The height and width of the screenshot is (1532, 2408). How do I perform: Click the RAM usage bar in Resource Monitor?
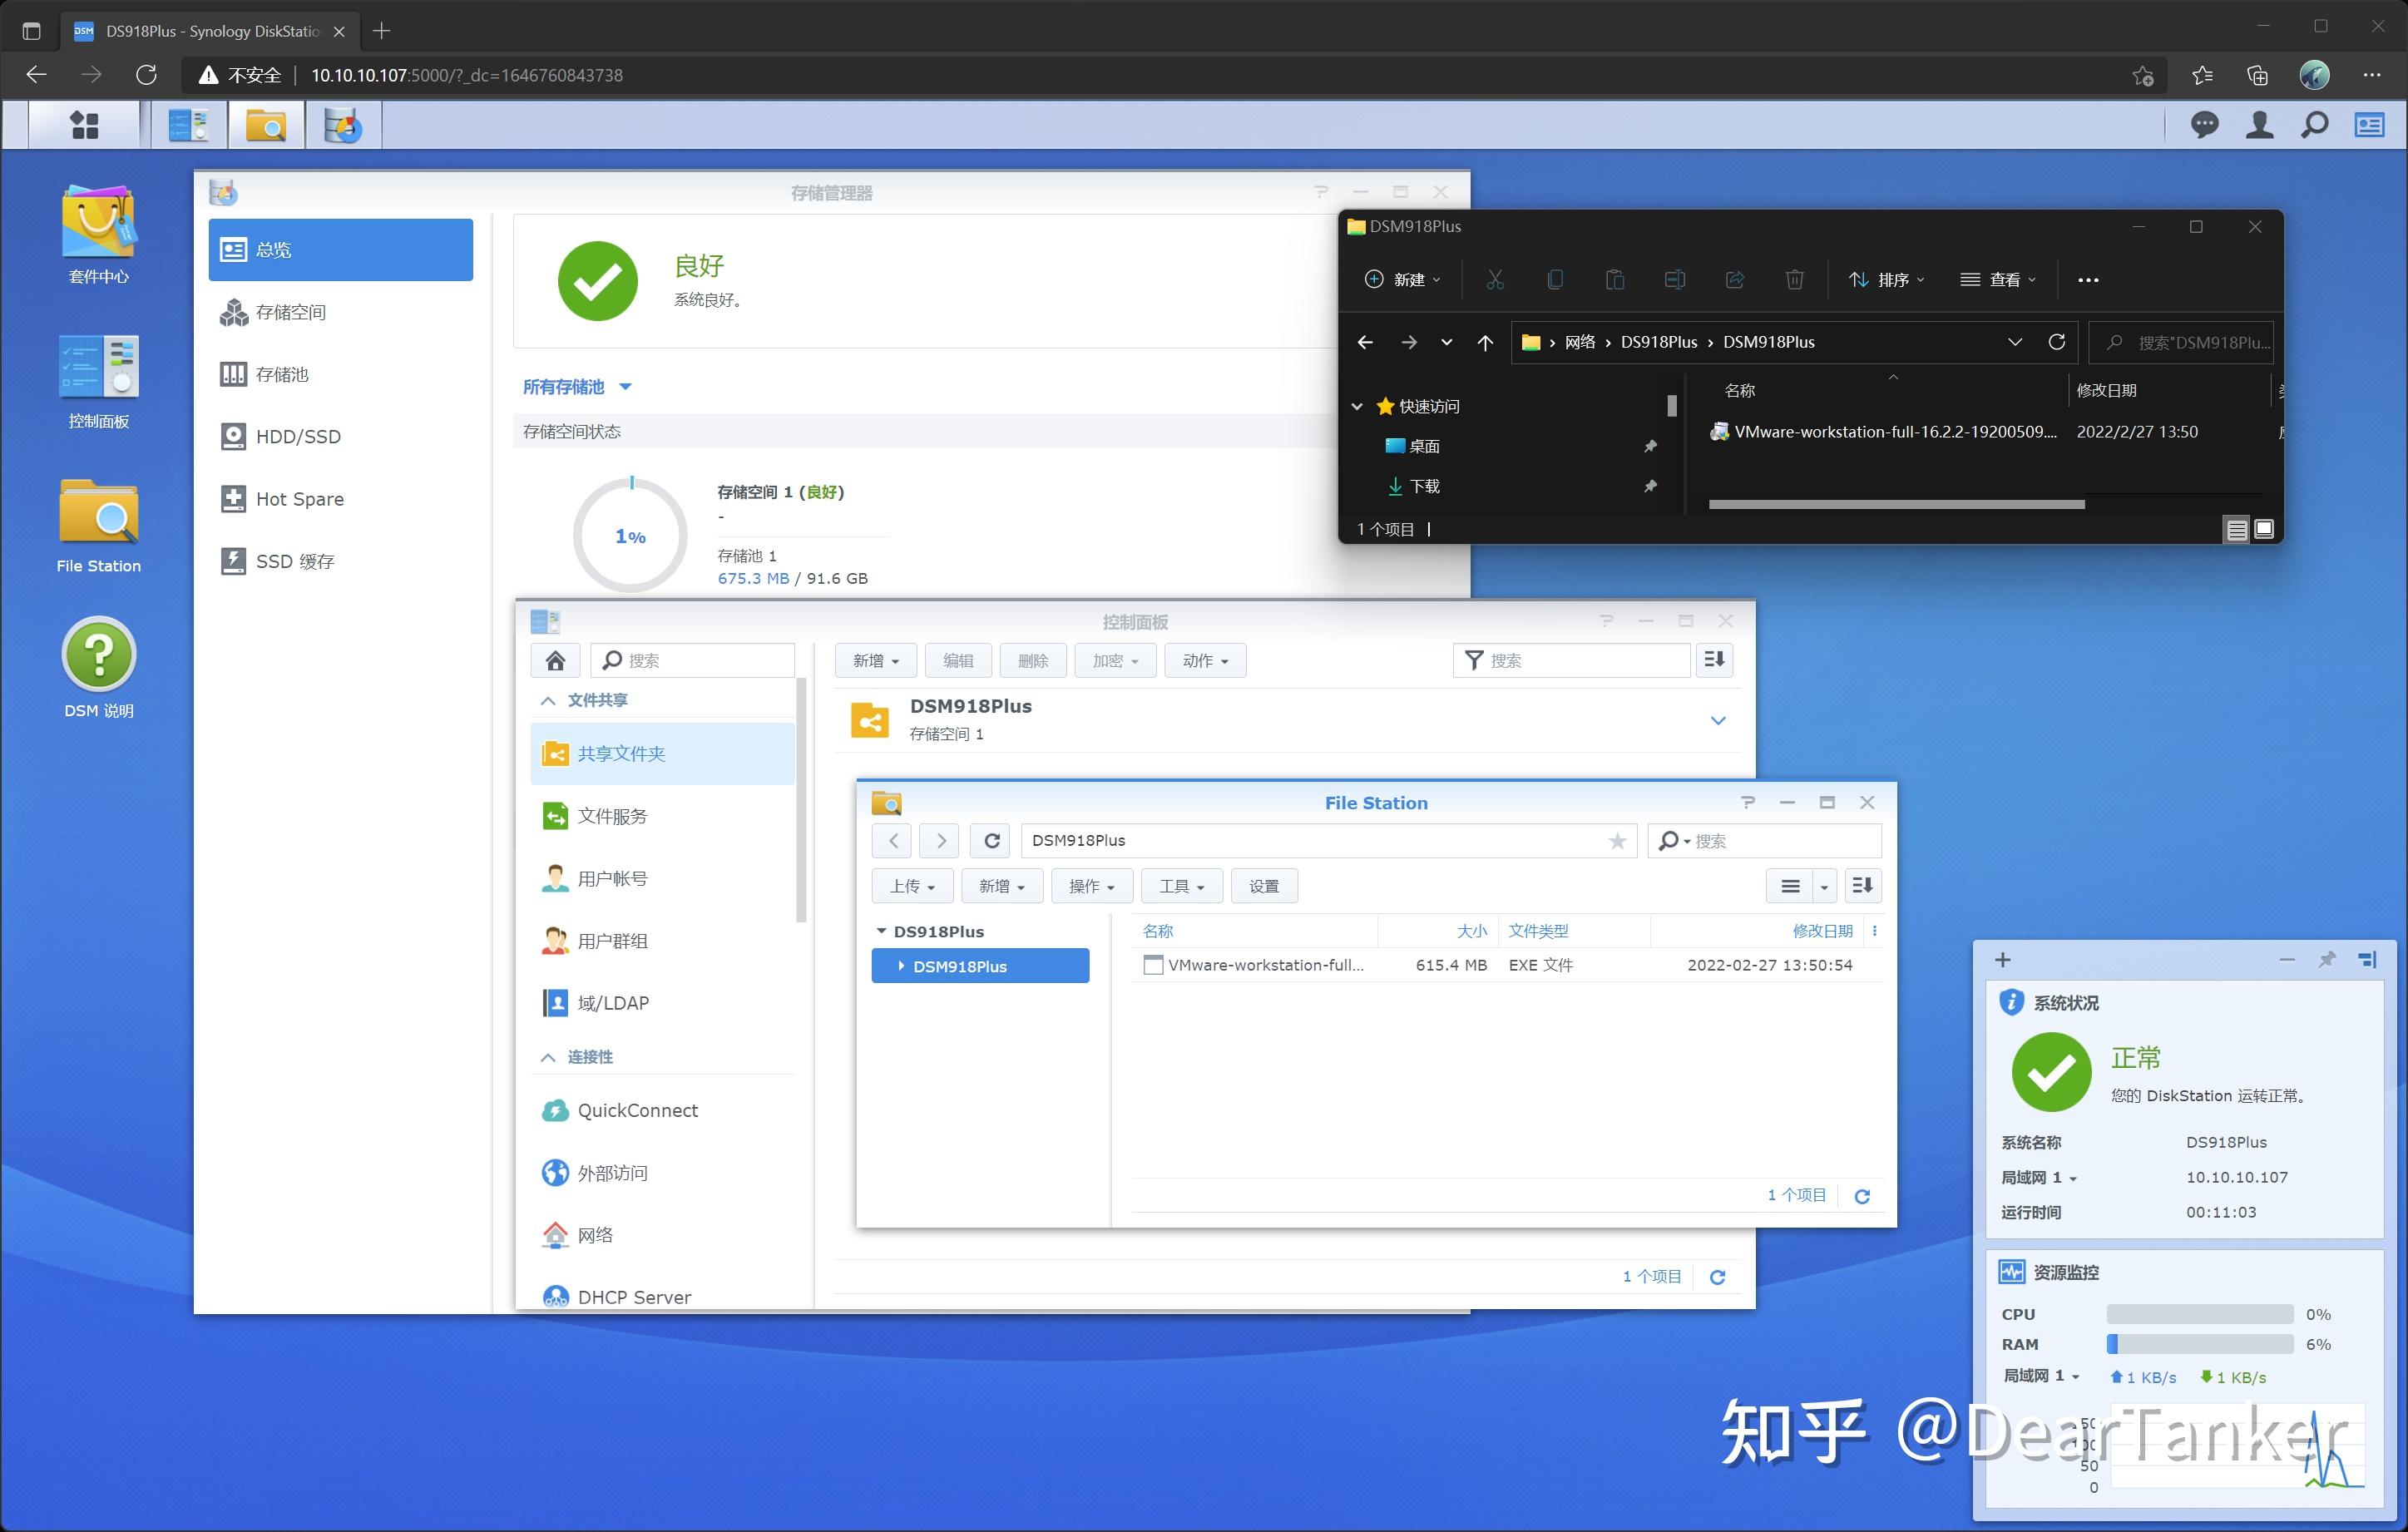click(x=2199, y=1344)
